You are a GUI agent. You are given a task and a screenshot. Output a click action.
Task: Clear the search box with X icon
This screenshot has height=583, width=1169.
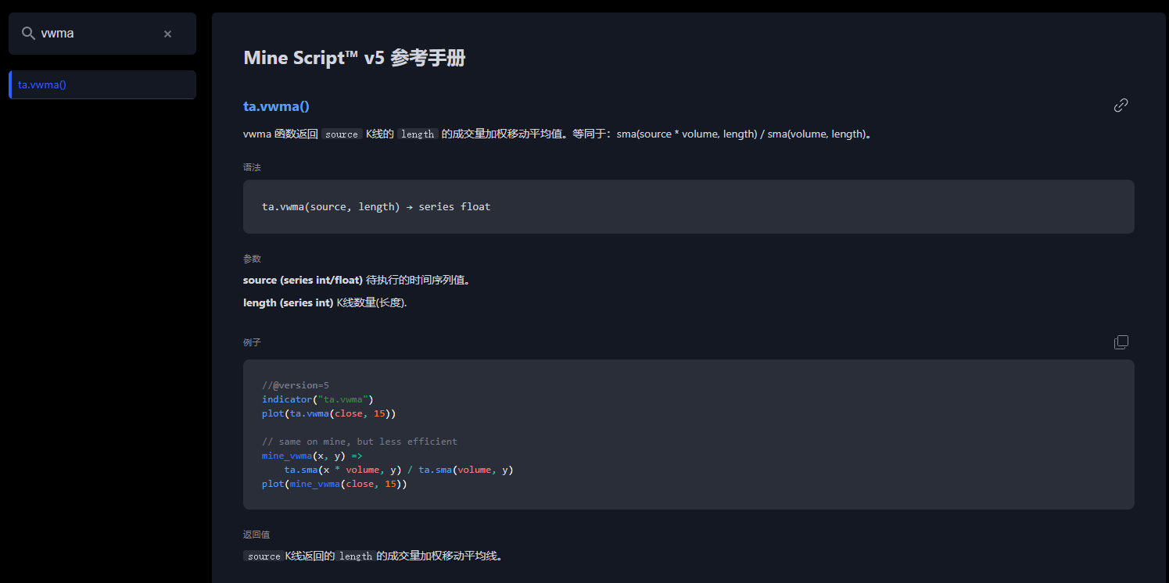click(x=167, y=34)
